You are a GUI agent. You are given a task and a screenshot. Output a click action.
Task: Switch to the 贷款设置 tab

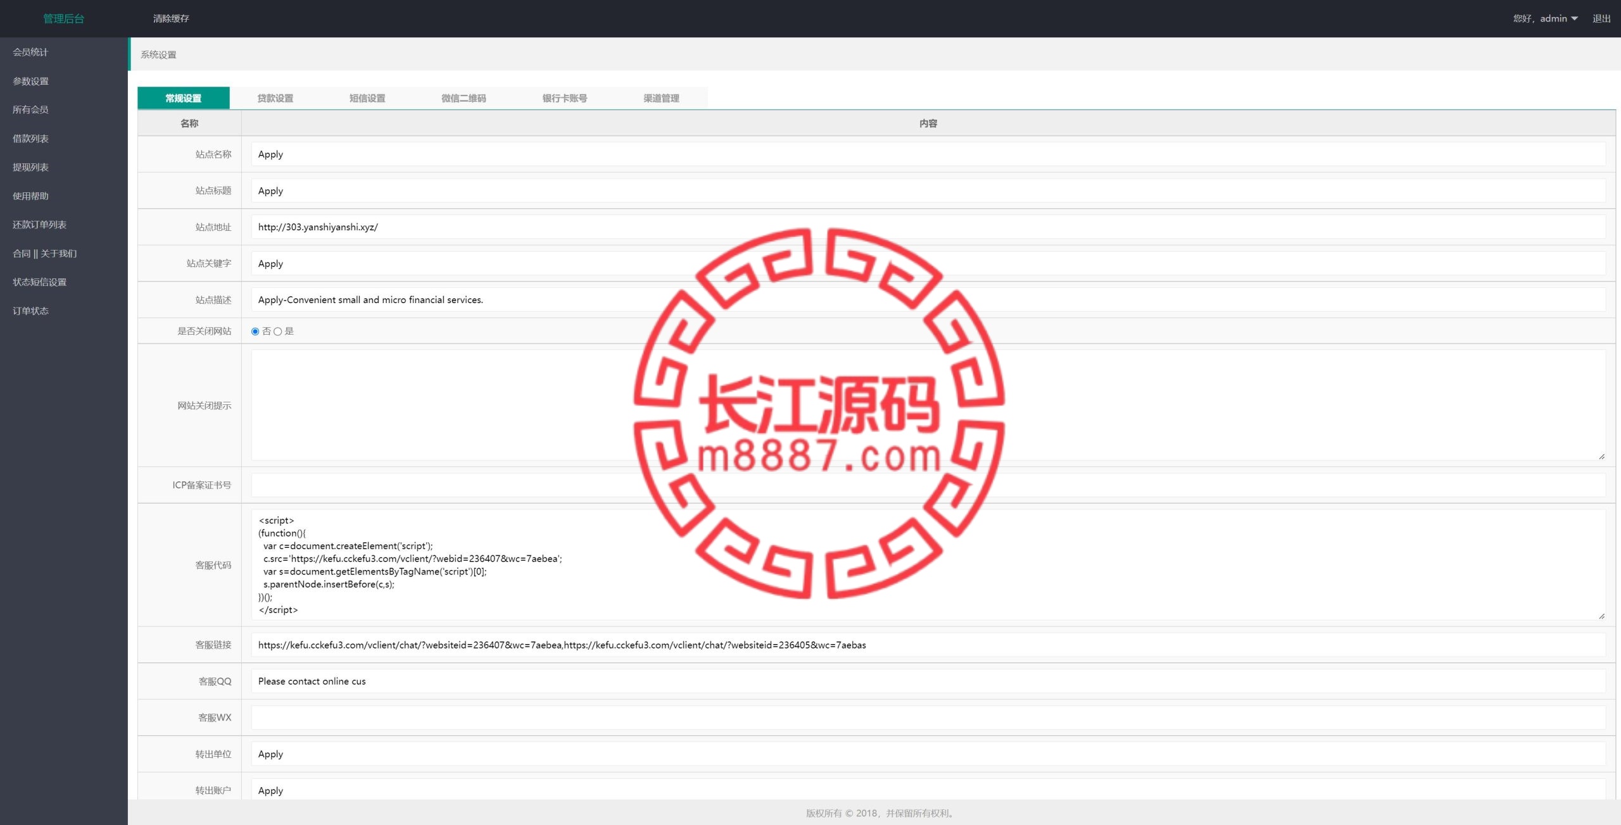click(275, 98)
